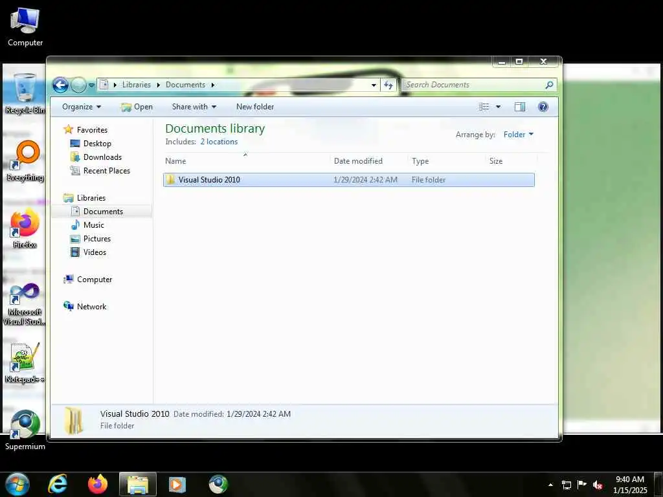663x497 pixels.
Task: Click the network tray icon
Action: point(566,485)
